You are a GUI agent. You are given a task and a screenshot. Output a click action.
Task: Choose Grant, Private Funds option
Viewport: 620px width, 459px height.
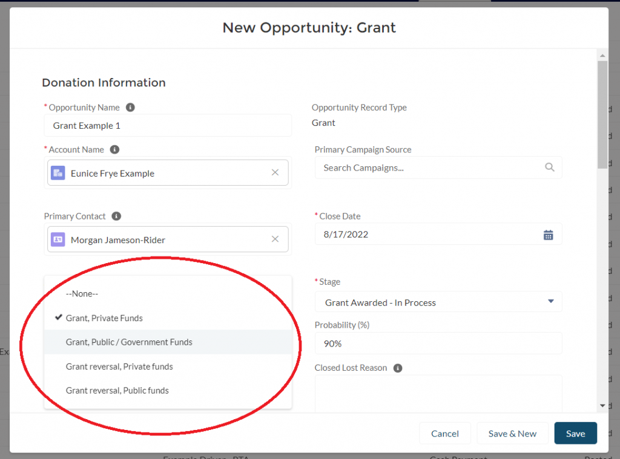click(x=104, y=318)
